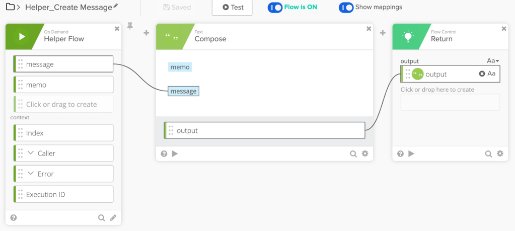515x231 pixels.
Task: Expand the Error context field
Action: (x=31, y=174)
